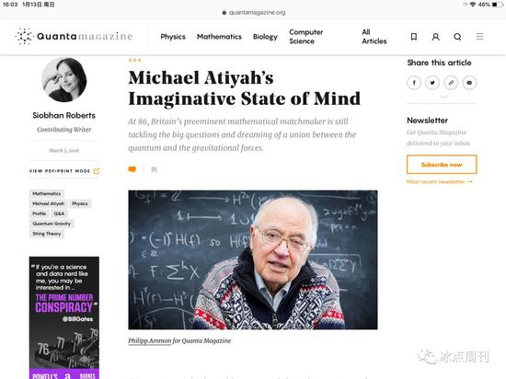Open the Prime Number Conspiracy ad

click(64, 317)
